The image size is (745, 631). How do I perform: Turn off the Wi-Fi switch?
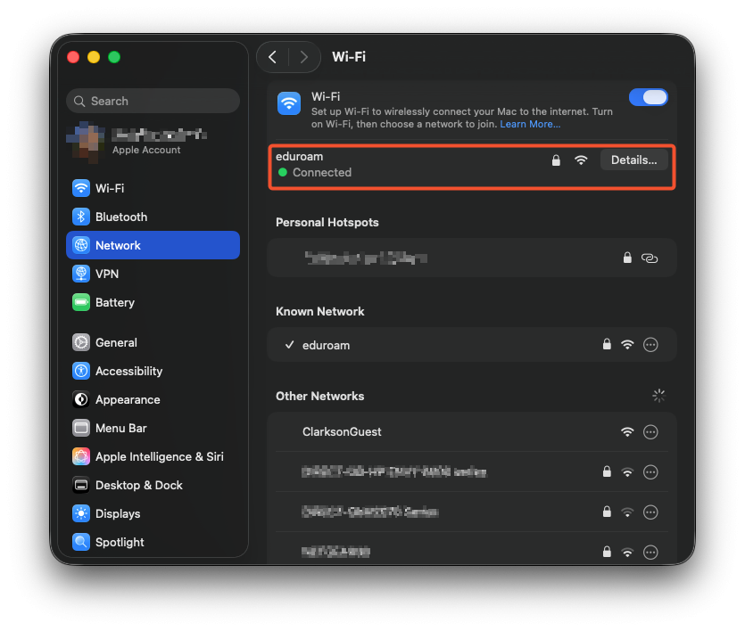(x=648, y=97)
